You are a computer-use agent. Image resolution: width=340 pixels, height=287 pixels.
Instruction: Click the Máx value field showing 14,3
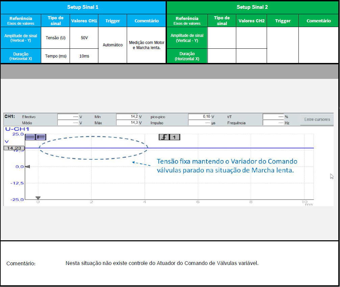(127, 123)
